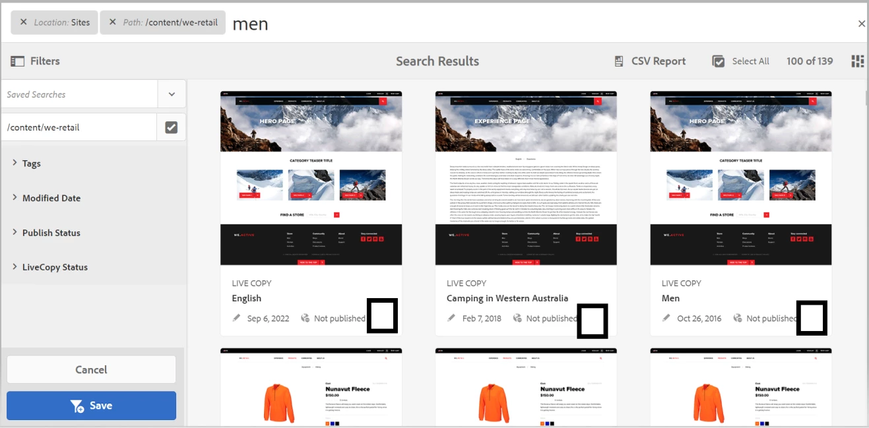Click the search field containing 'men'

541,24
